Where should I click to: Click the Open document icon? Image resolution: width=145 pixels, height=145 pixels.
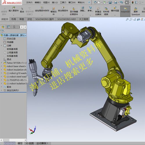104,2
